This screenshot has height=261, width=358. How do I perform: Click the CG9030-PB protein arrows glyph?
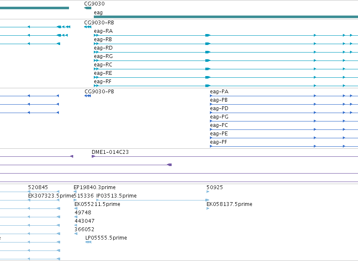pos(88,96)
